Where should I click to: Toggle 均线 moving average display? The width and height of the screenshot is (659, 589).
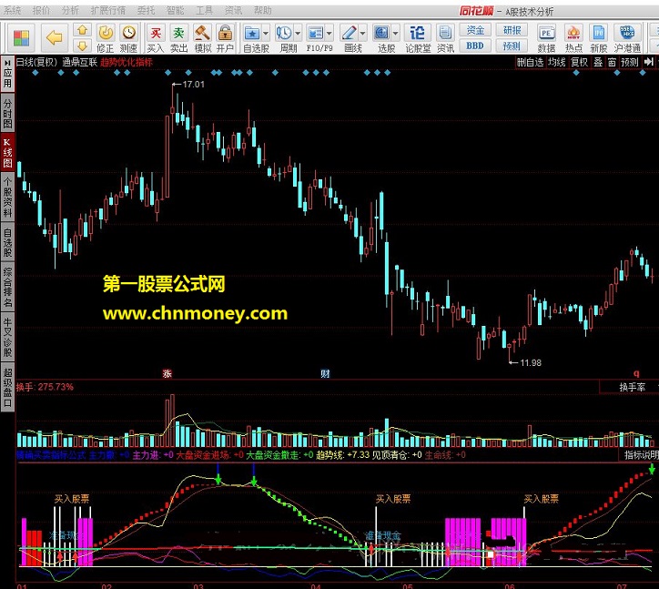pos(556,62)
